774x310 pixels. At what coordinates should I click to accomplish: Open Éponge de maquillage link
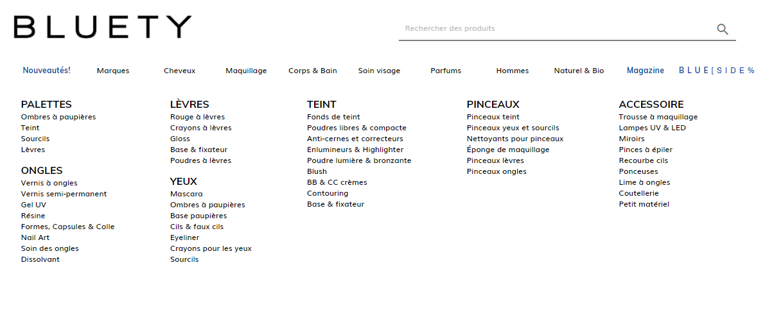coord(508,150)
